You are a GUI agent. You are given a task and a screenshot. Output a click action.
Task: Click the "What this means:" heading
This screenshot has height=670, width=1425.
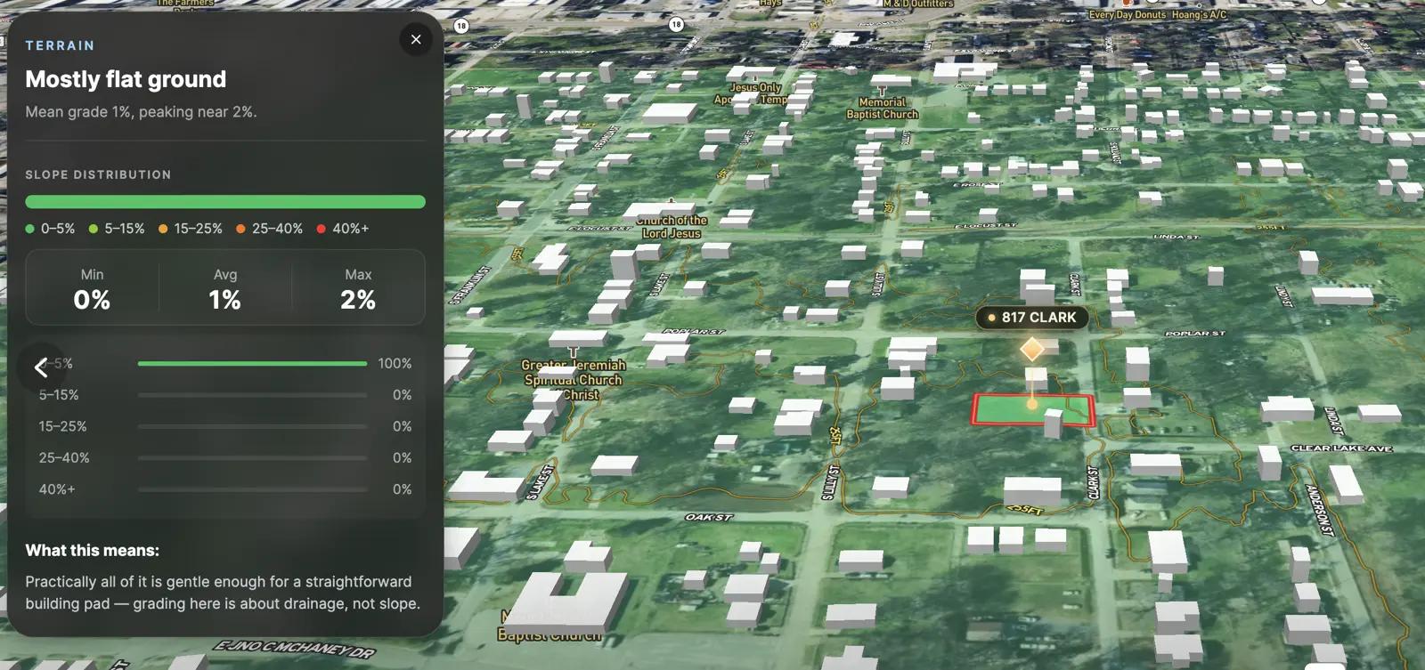[93, 550]
